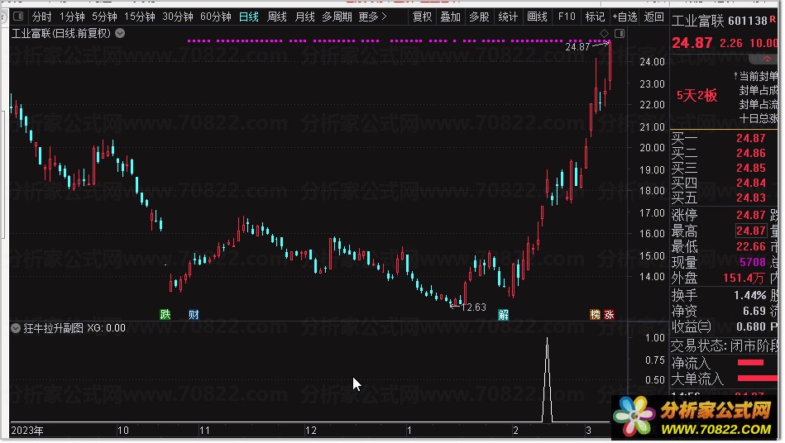Click the 净流入 red bar
Image resolution: width=785 pixels, height=443 pixels.
coord(750,363)
